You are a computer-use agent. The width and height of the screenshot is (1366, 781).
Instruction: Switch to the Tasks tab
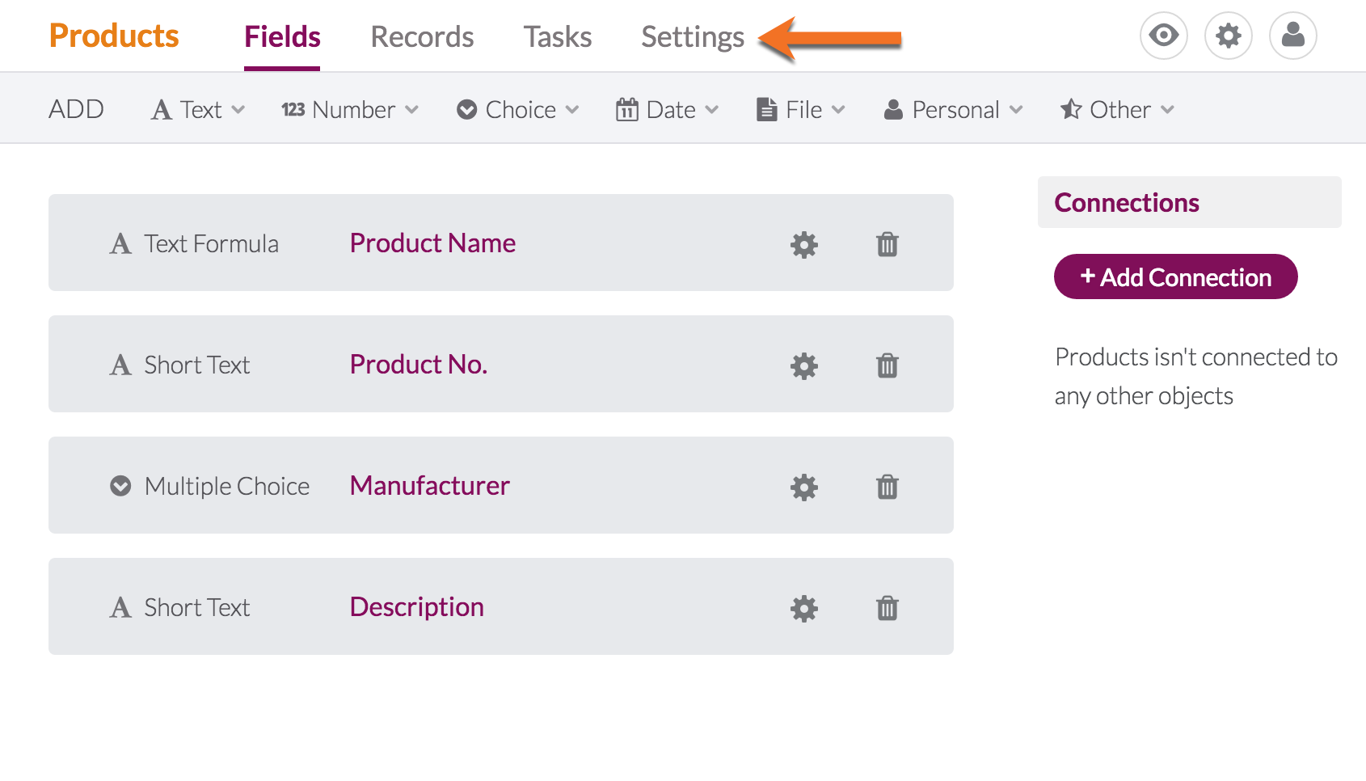coord(558,36)
